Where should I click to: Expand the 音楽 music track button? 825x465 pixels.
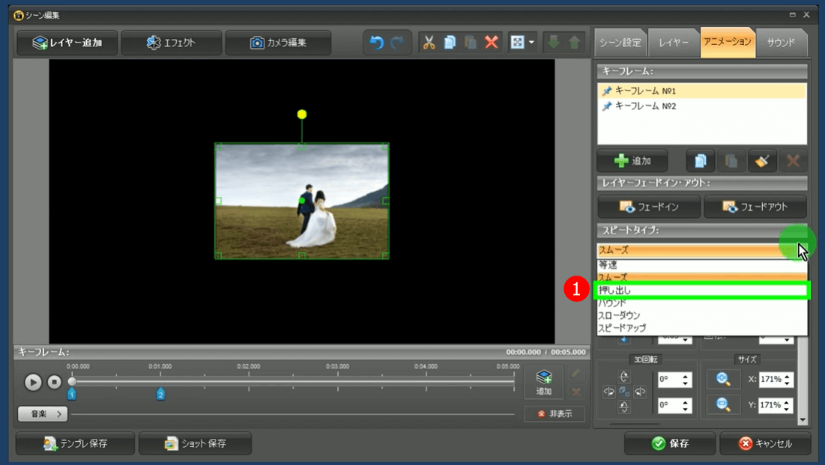pos(43,414)
